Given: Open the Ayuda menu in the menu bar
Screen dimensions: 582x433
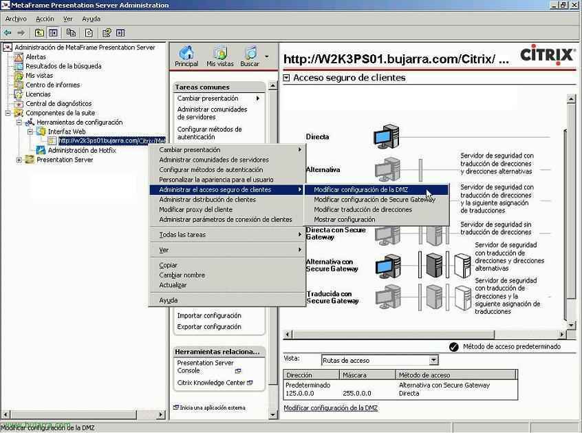Looking at the screenshot, I should 91,19.
